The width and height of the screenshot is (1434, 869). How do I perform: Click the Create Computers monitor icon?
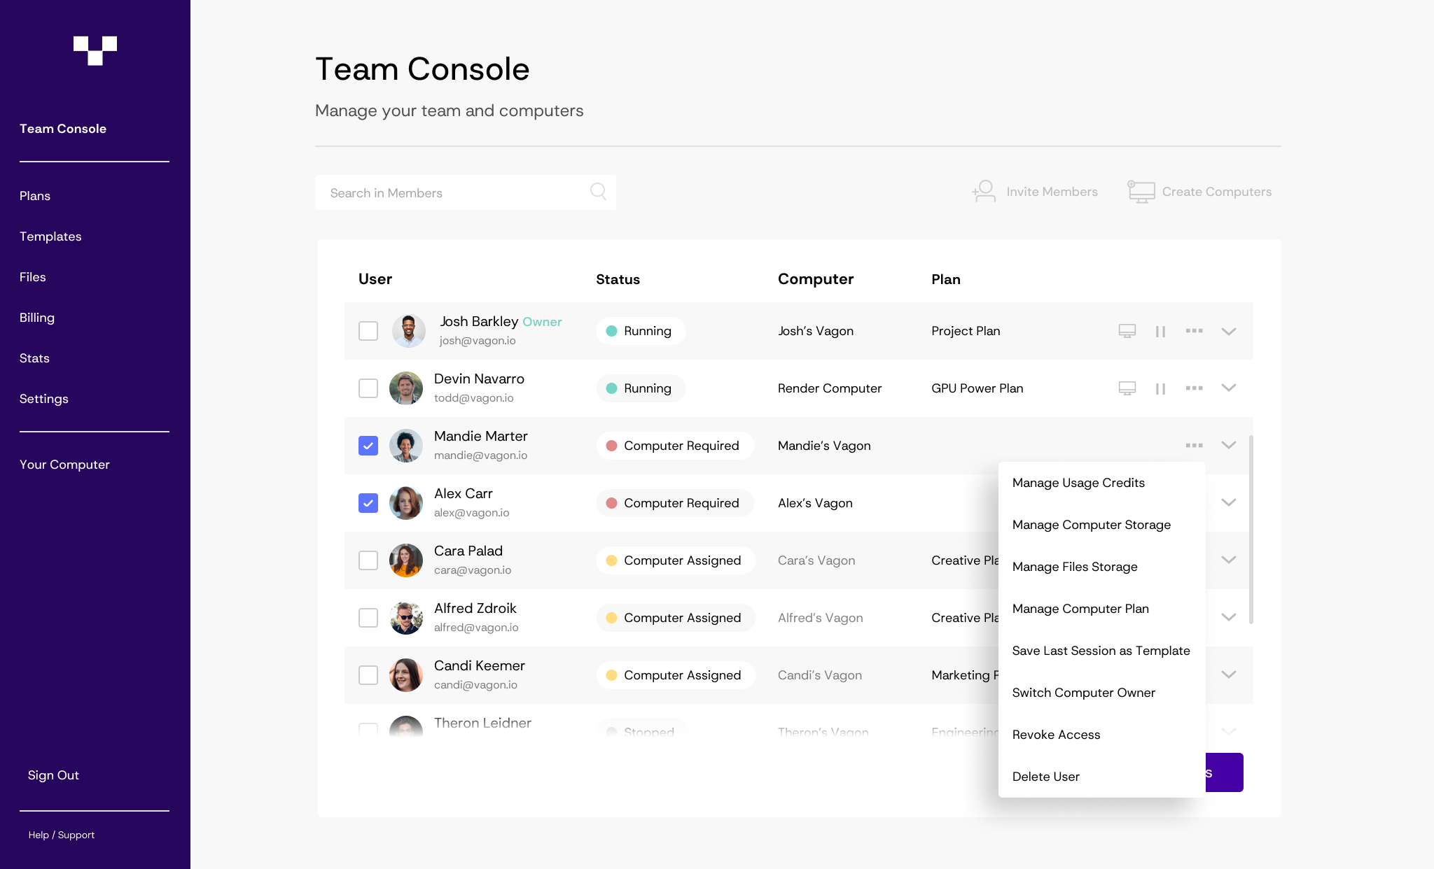tap(1141, 191)
